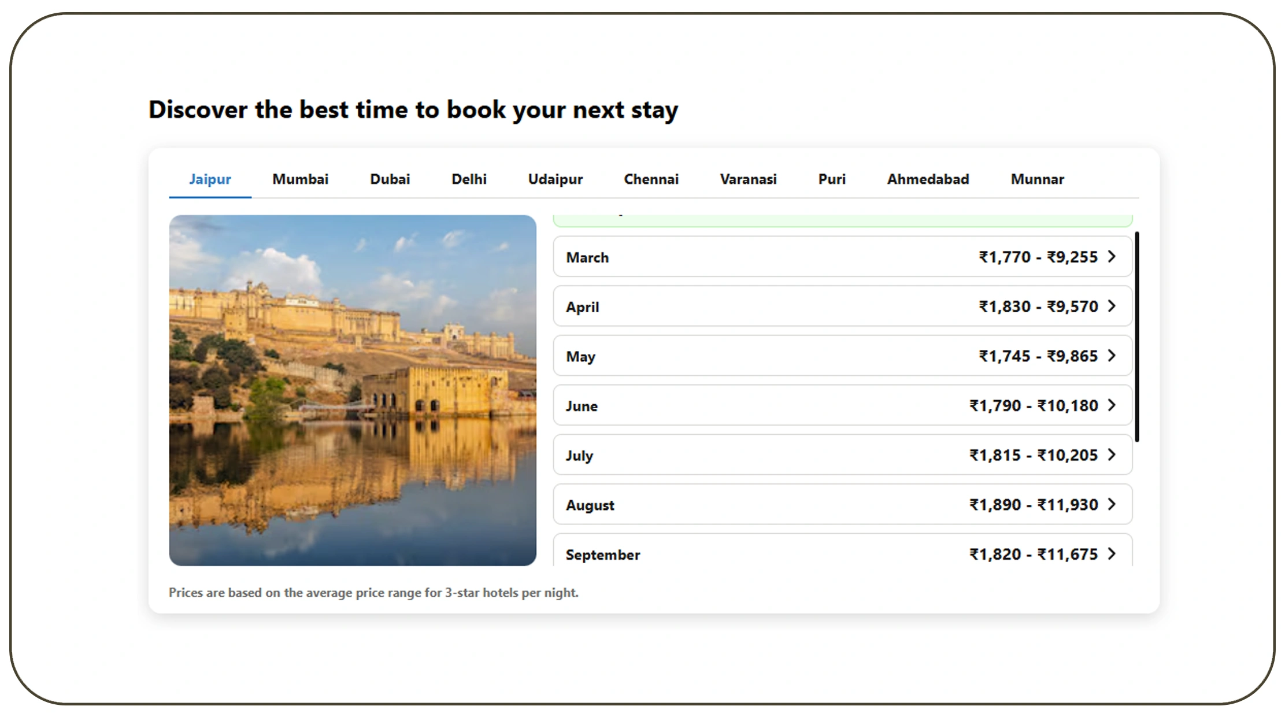Open August's price arrow

click(x=1112, y=504)
